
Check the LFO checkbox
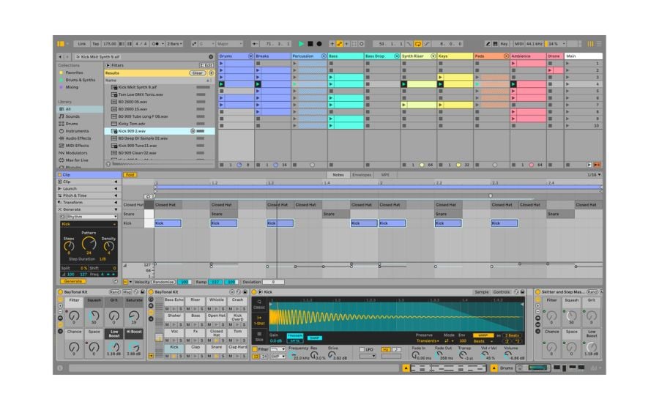[x=362, y=349]
